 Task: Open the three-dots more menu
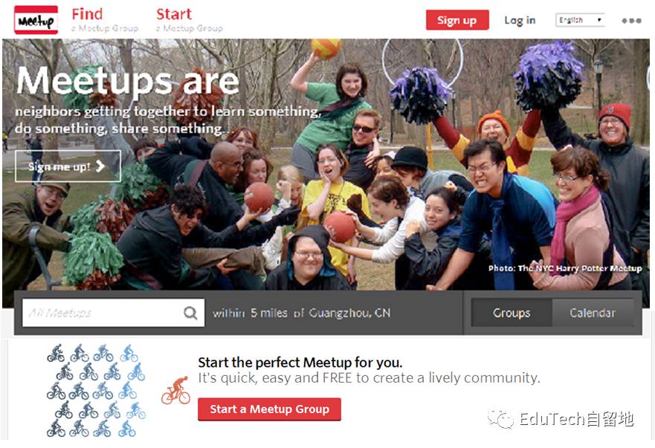click(631, 21)
